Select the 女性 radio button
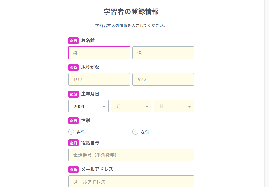The height and width of the screenshot is (187, 269). tap(135, 132)
